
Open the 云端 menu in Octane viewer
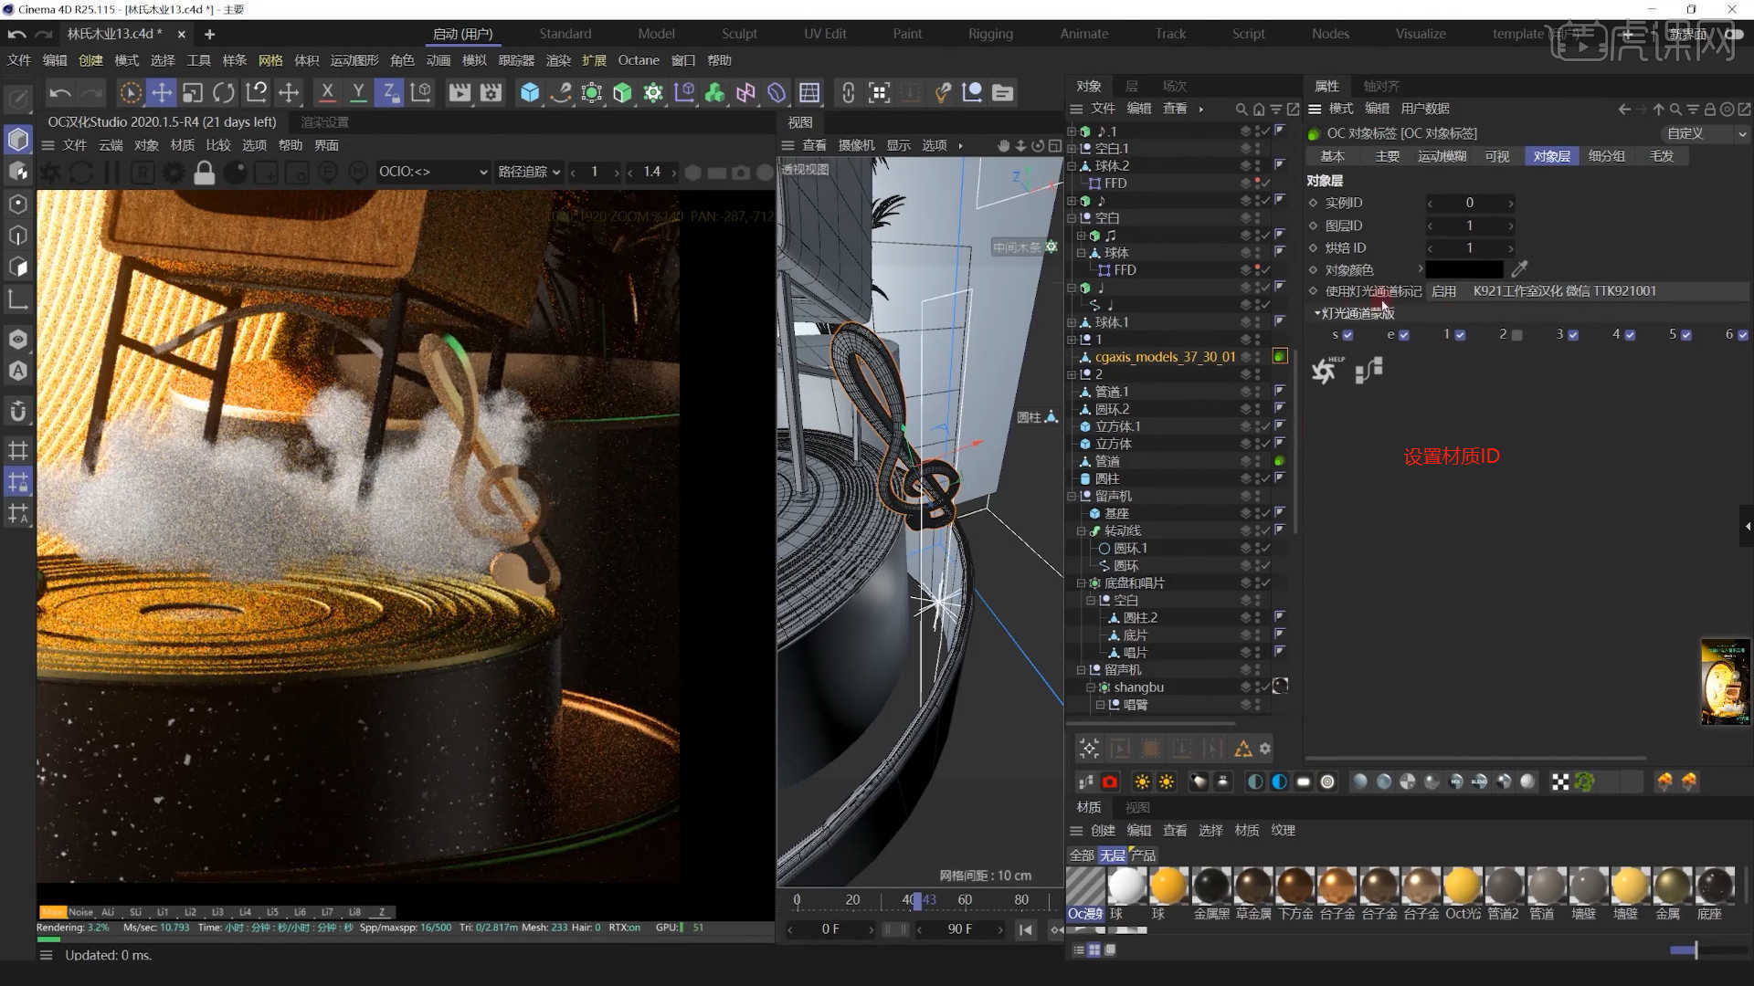(111, 145)
